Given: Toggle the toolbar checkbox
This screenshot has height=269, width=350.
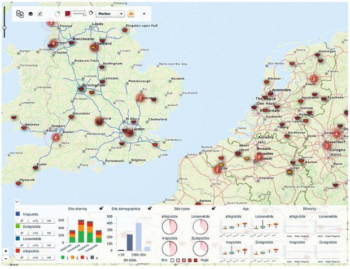Looking at the screenshot, I should pos(40,13).
